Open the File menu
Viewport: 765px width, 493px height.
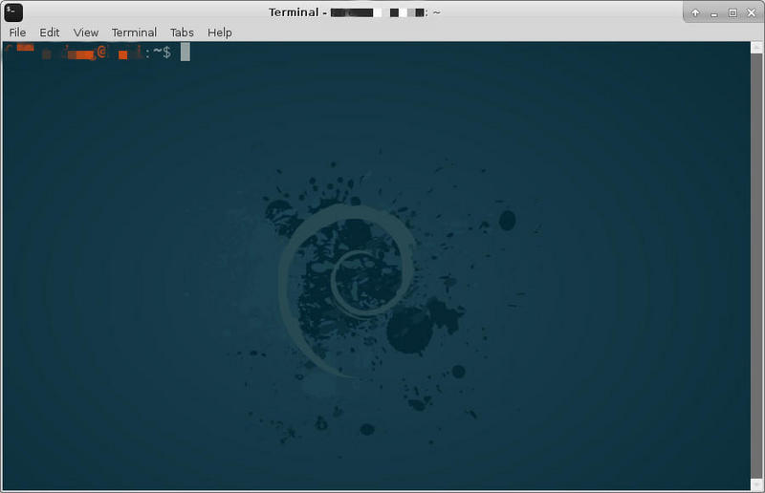tap(17, 32)
